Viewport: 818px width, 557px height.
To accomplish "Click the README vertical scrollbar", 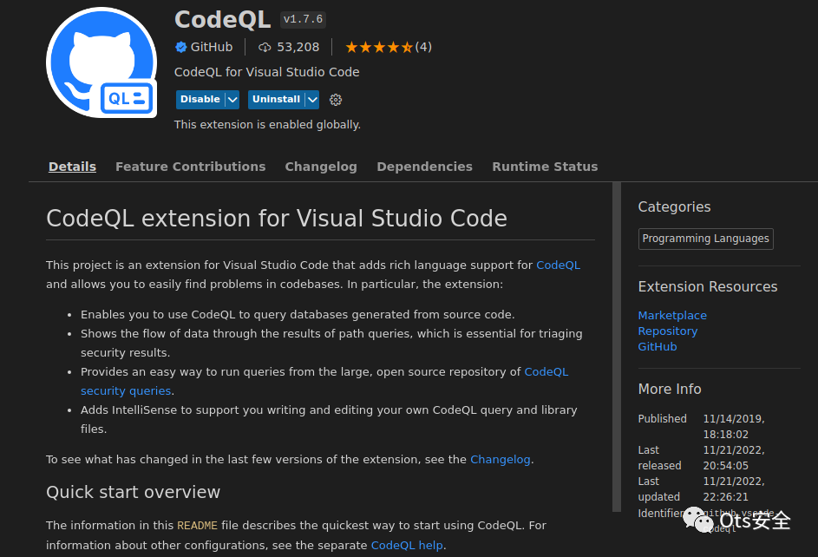I will coord(617,347).
